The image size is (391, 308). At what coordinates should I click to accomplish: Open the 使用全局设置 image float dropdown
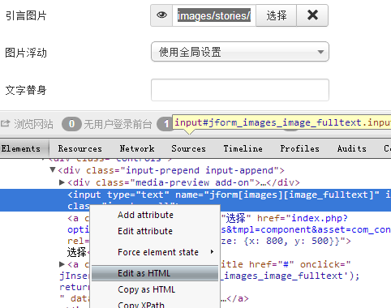pos(240,52)
